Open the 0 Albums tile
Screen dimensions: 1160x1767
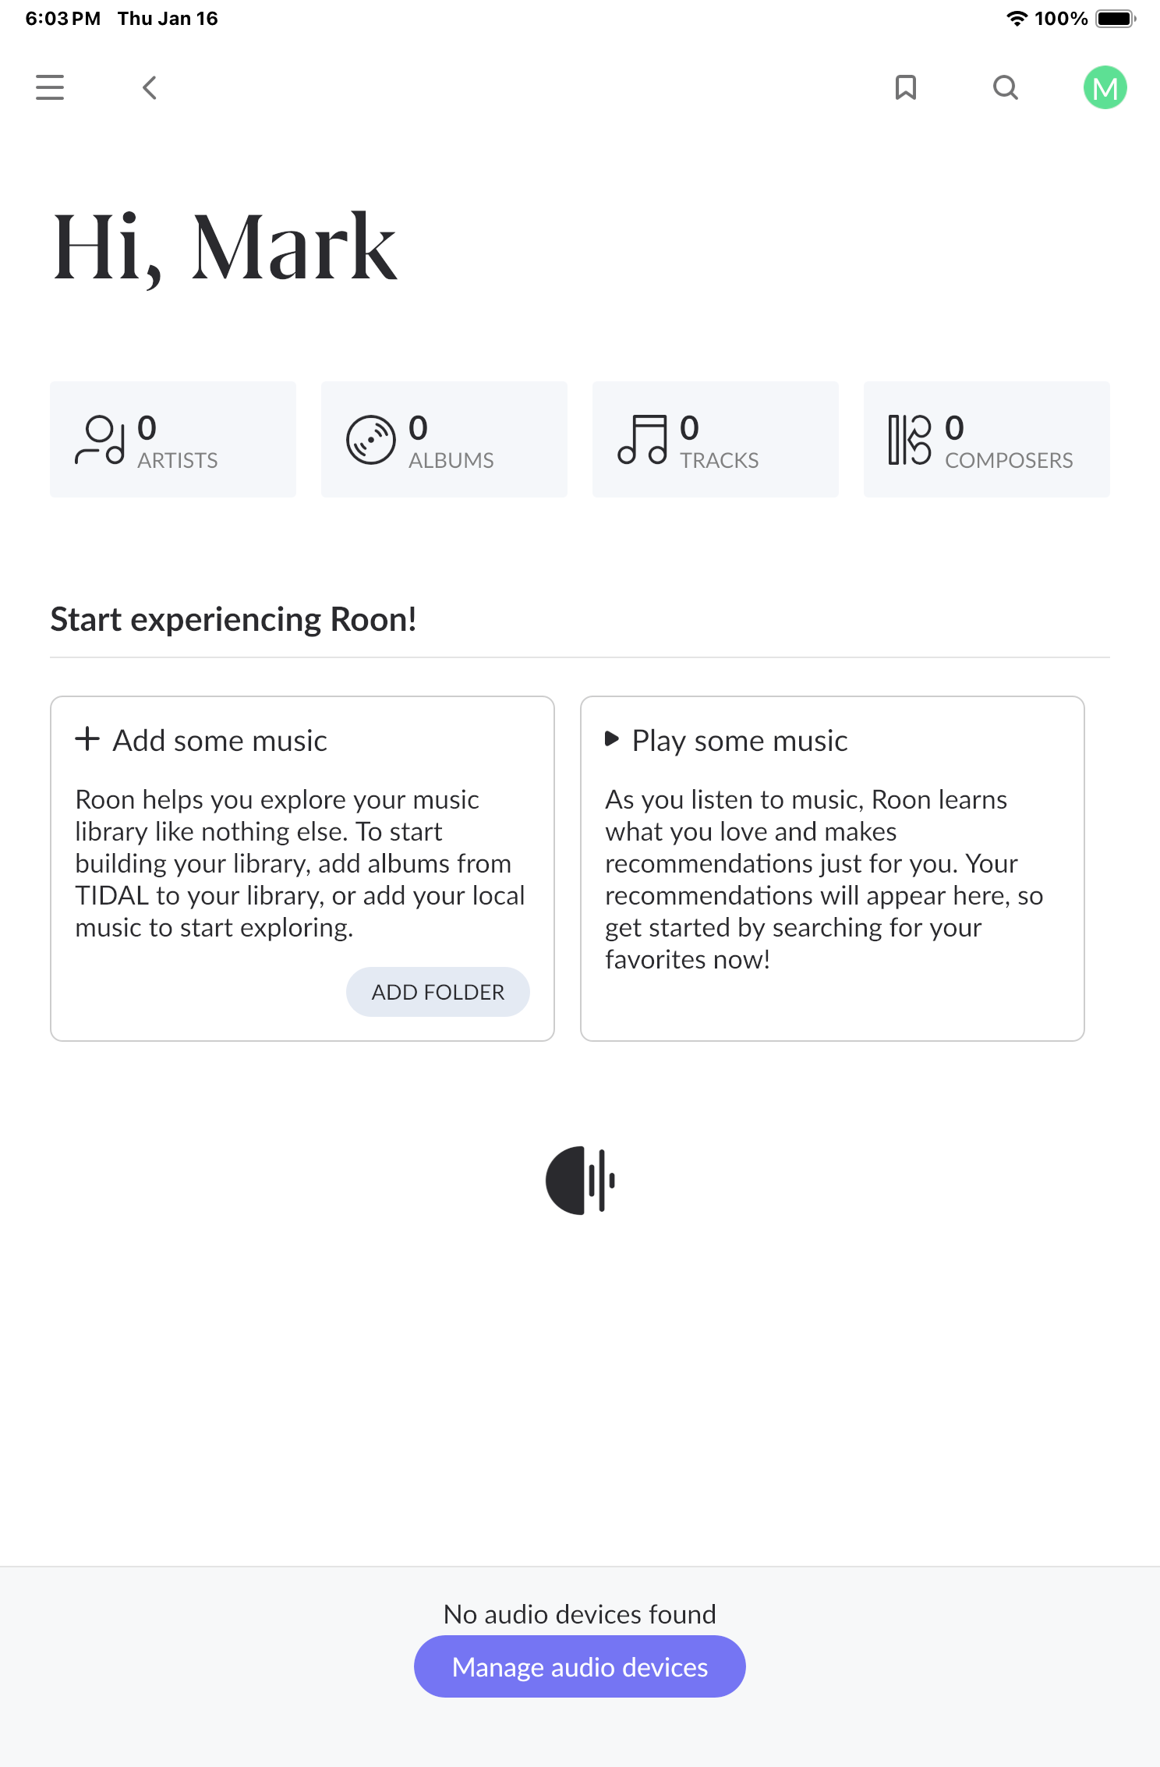[x=444, y=439]
